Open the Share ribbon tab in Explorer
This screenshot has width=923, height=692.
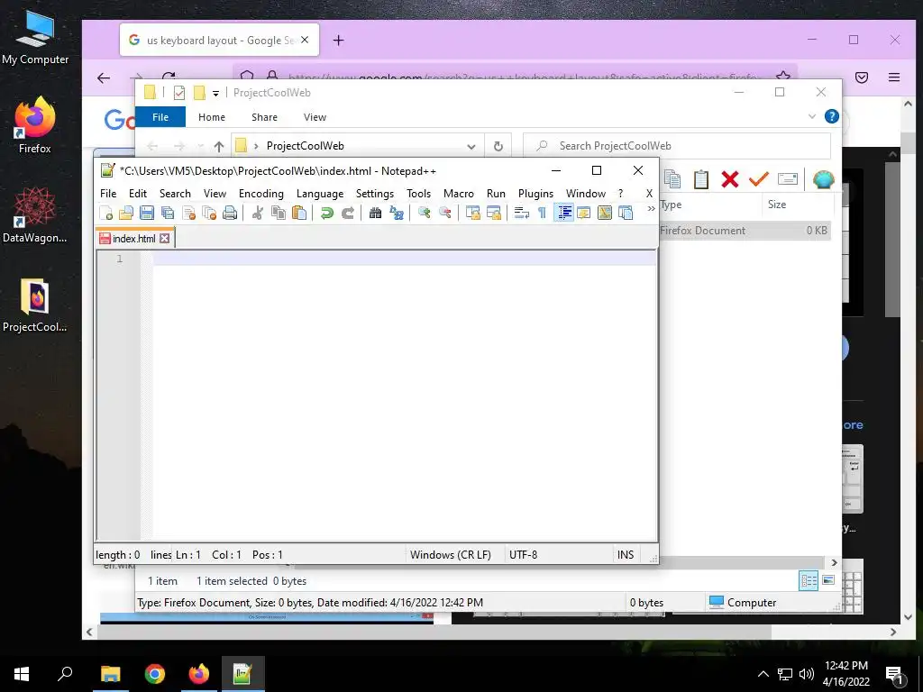tap(264, 117)
